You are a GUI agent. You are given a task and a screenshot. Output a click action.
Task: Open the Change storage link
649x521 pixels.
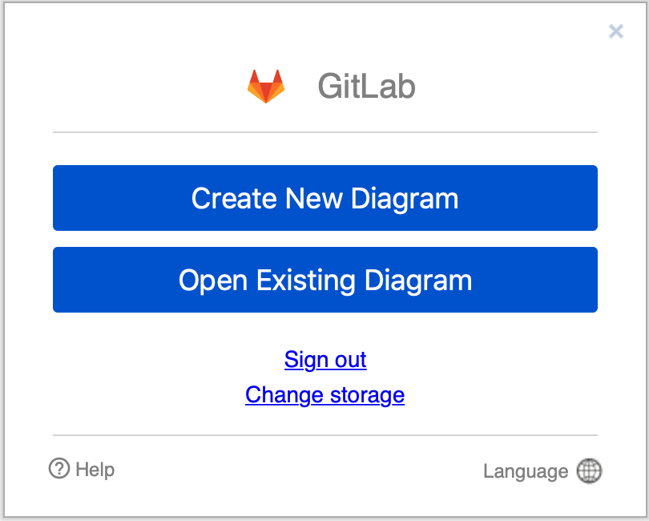pyautogui.click(x=324, y=394)
